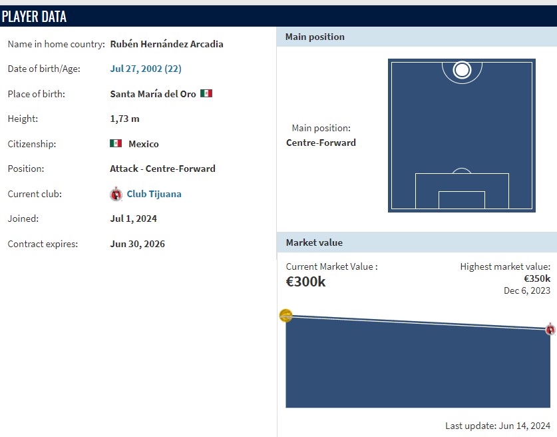This screenshot has width=557, height=437.
Task: Click the Current club label
Action: tap(35, 194)
